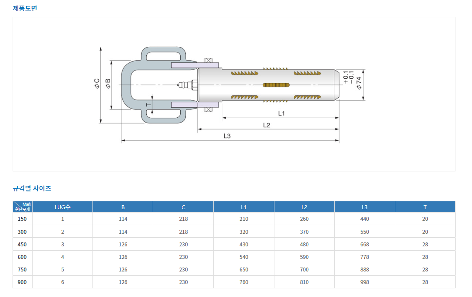
Task: Click the 998 value in L3 column
Action: click(364, 282)
